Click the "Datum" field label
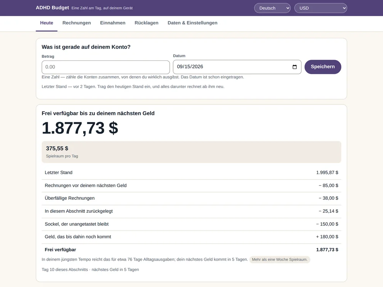 pos(179,56)
